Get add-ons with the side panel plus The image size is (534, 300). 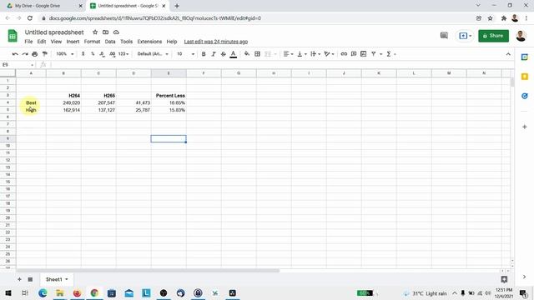[x=525, y=127]
